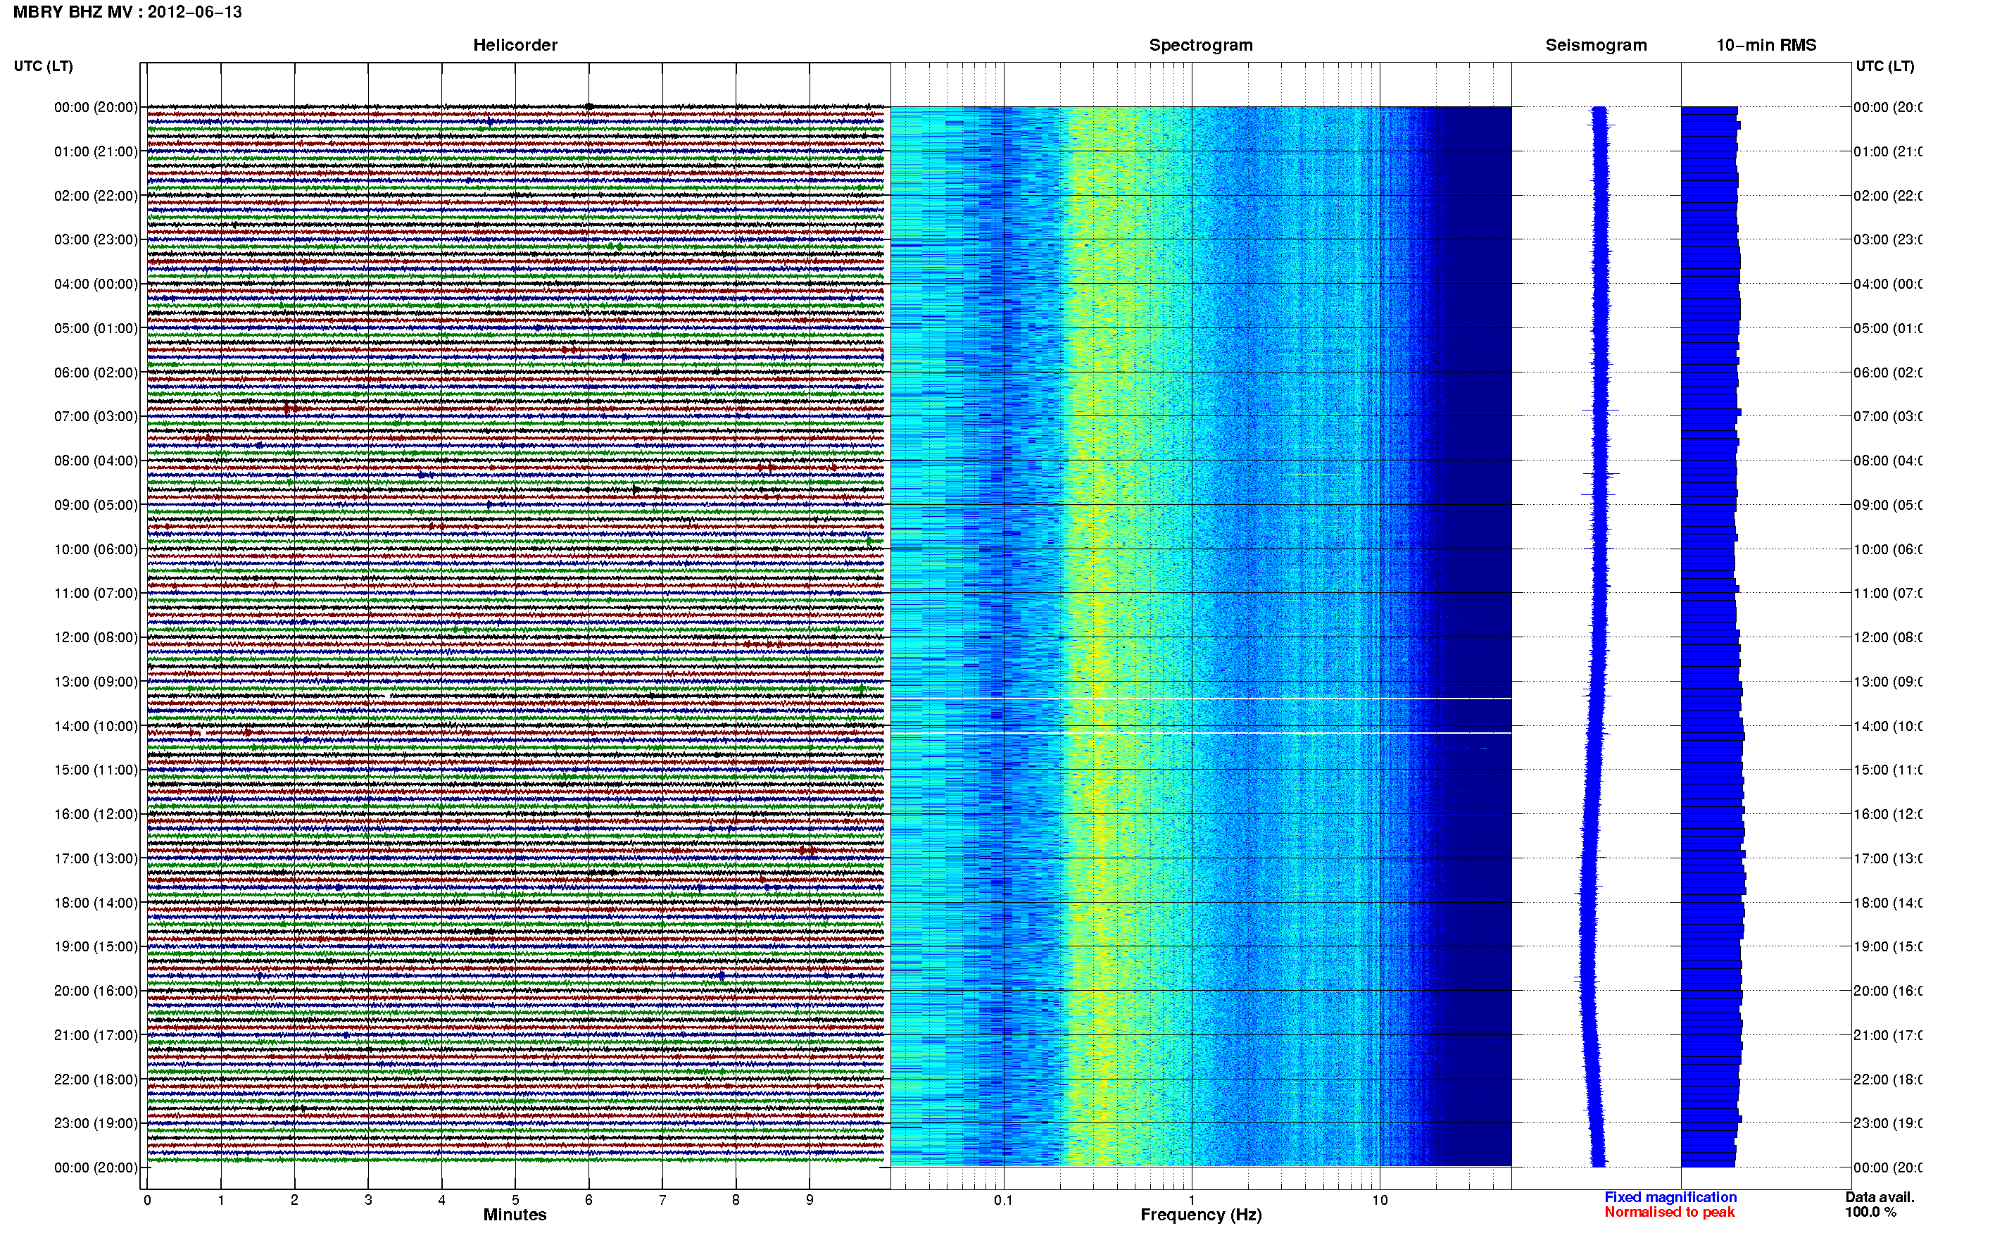Click the 10-min RMS heading
2002x1252 pixels.
click(1766, 45)
